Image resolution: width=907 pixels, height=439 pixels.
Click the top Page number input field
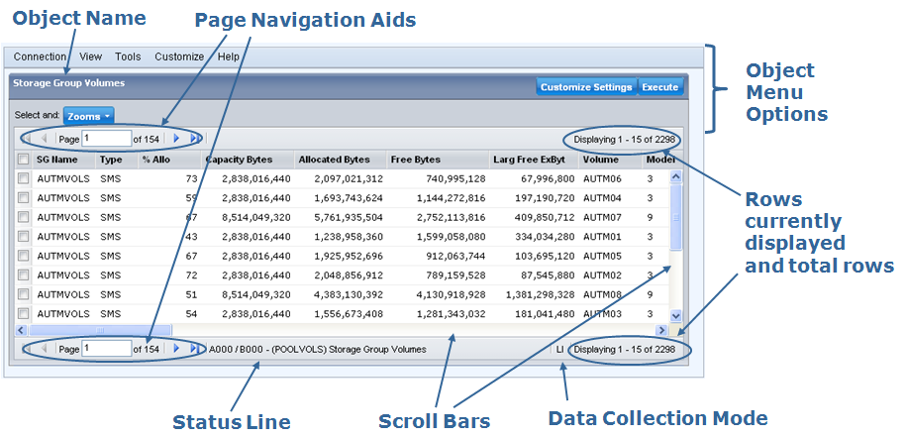click(107, 139)
